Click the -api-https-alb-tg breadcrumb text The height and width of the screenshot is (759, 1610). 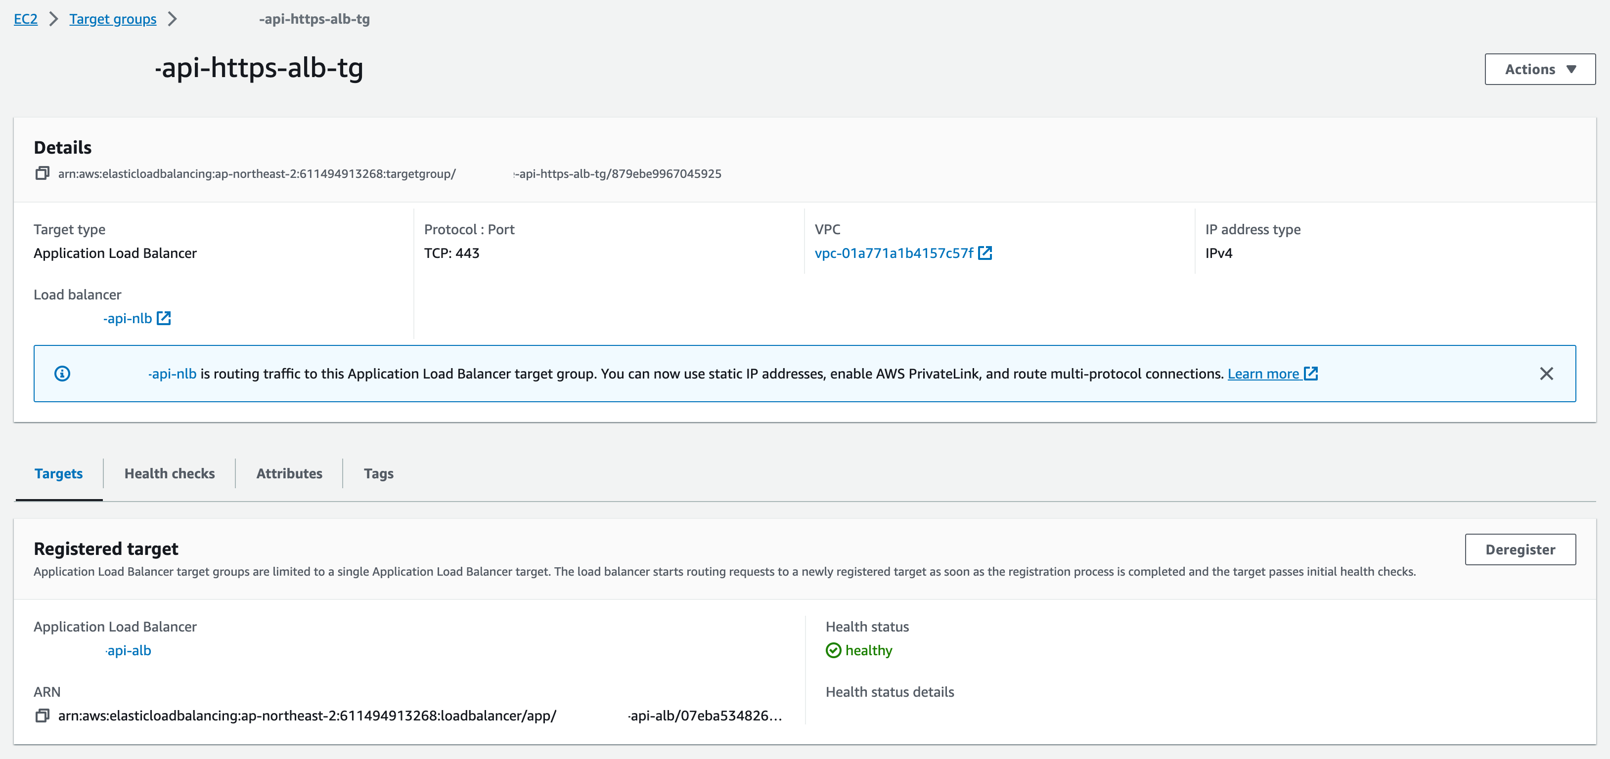(x=314, y=19)
